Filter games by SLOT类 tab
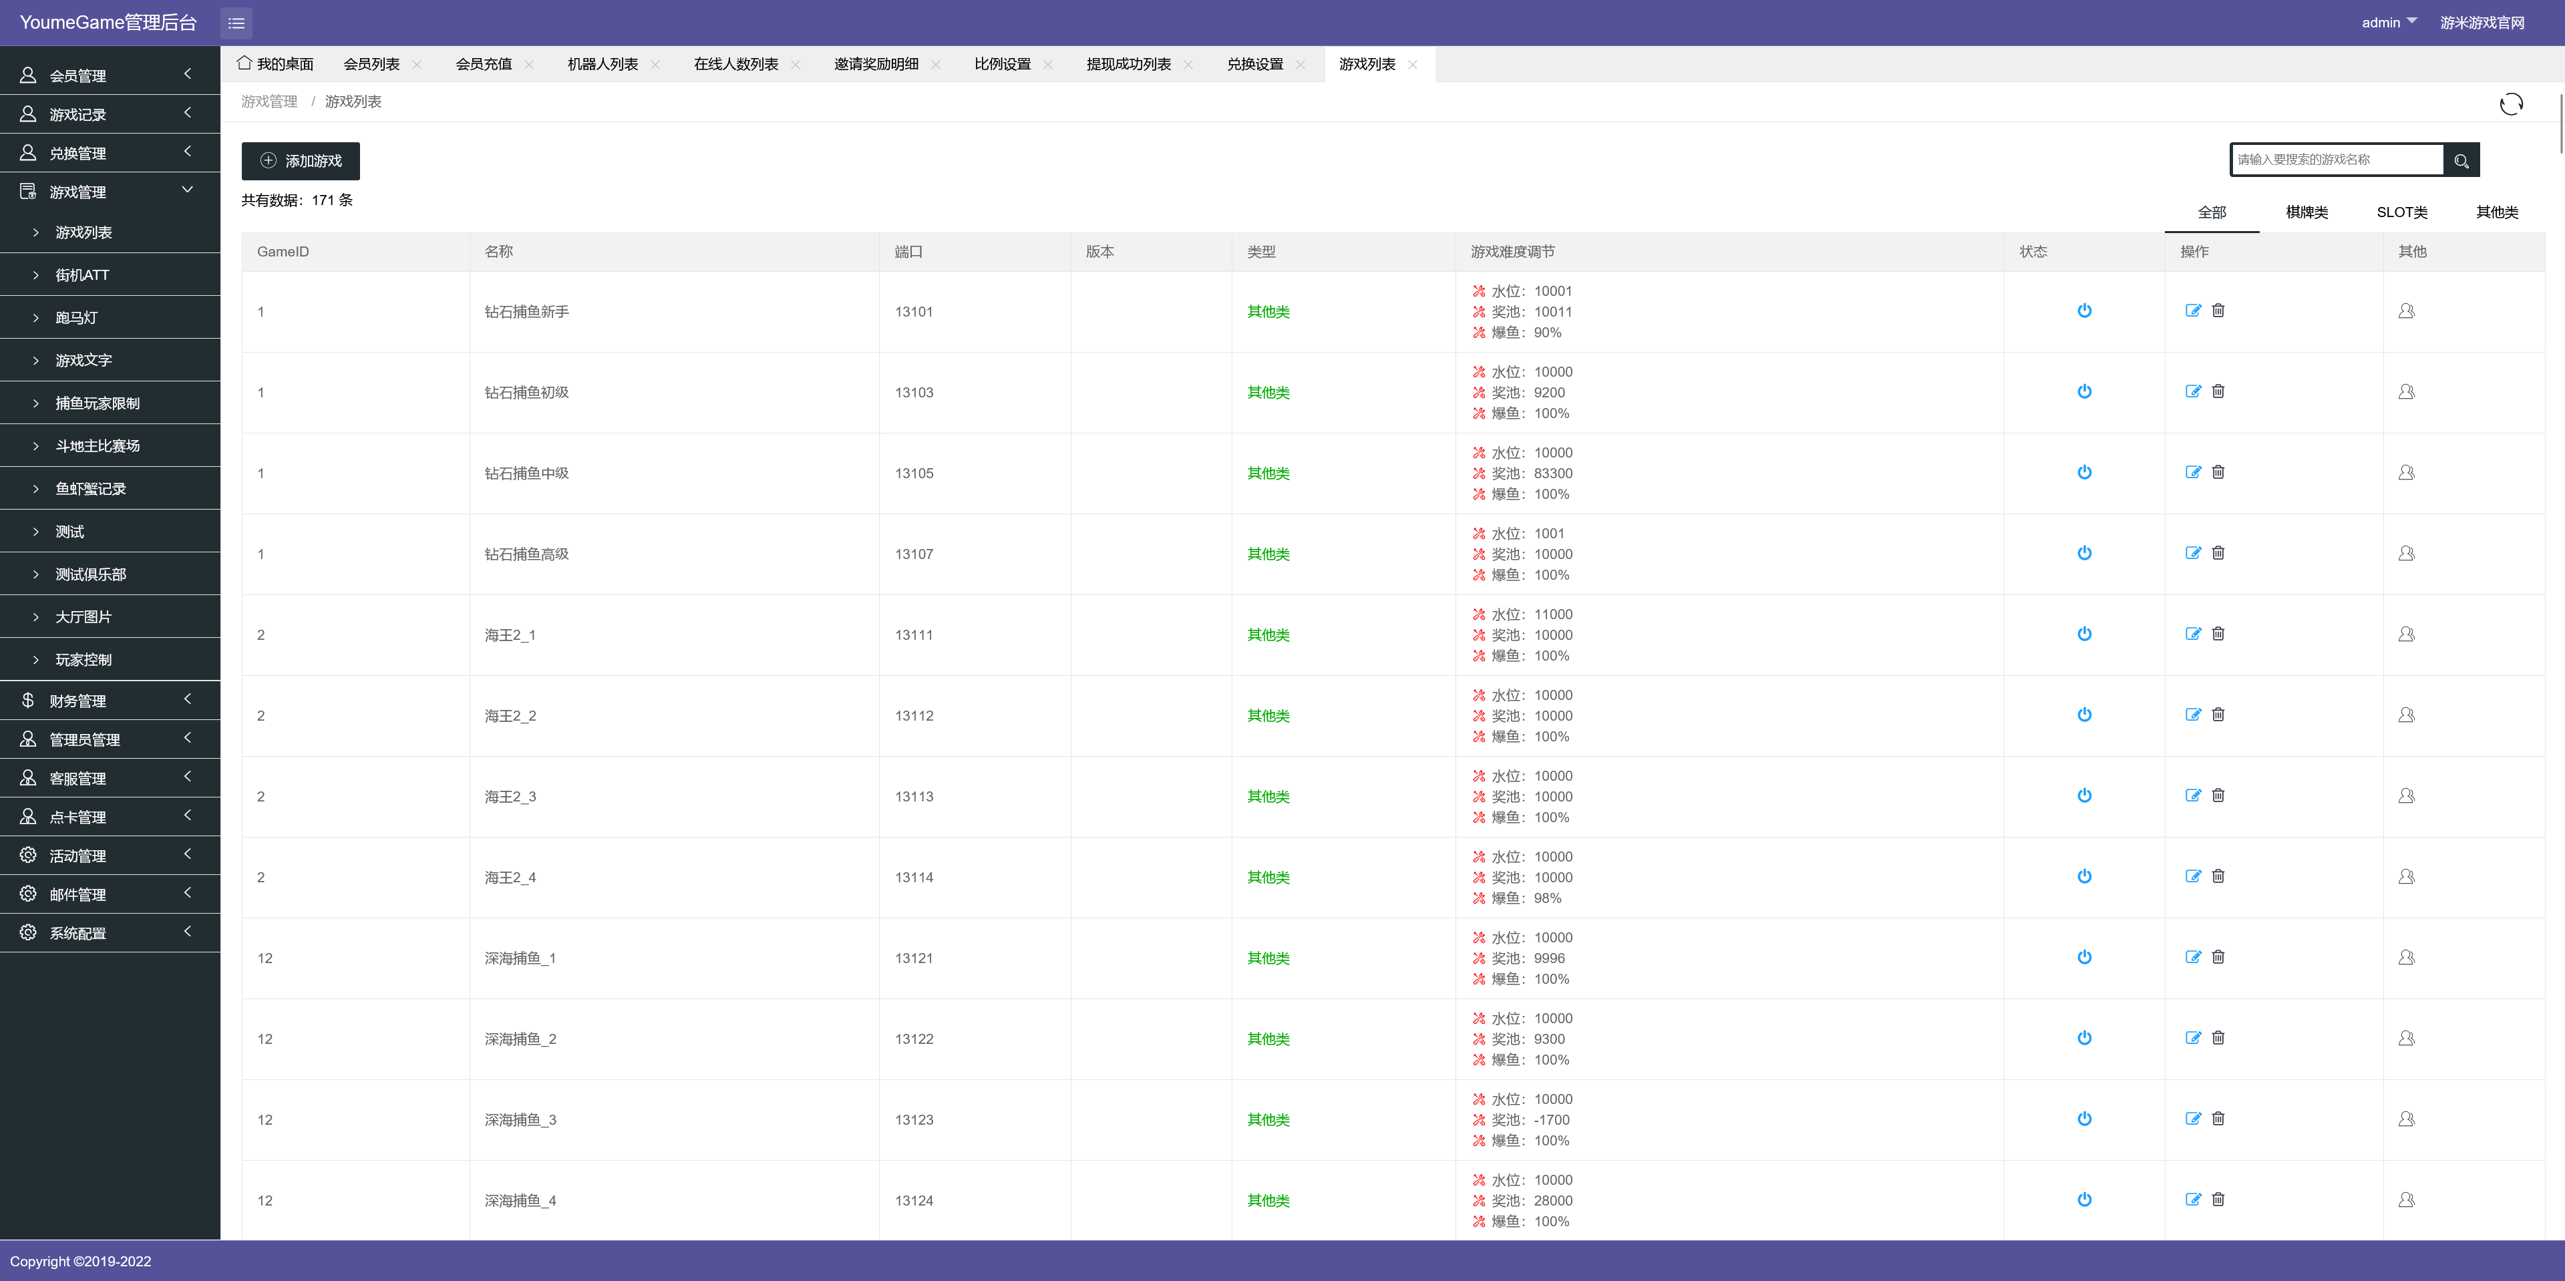Image resolution: width=2565 pixels, height=1281 pixels. [2401, 212]
